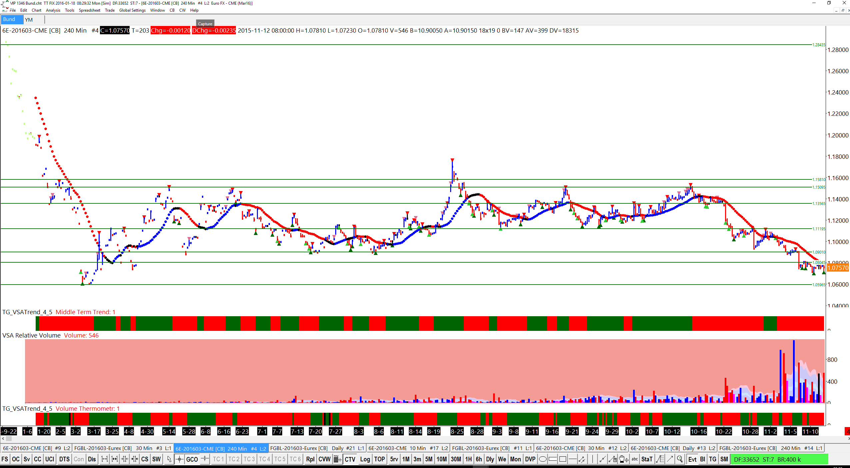Click the Capture button
Viewport: 850px width, 468px height.
point(205,24)
